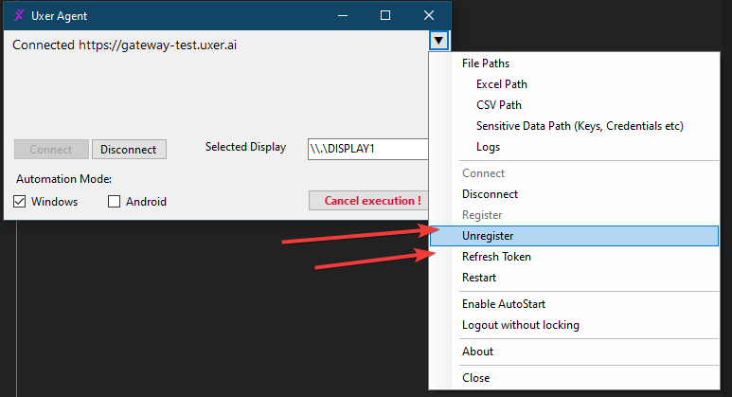Choose Disconnect in the dropdown menu

pyautogui.click(x=574, y=194)
